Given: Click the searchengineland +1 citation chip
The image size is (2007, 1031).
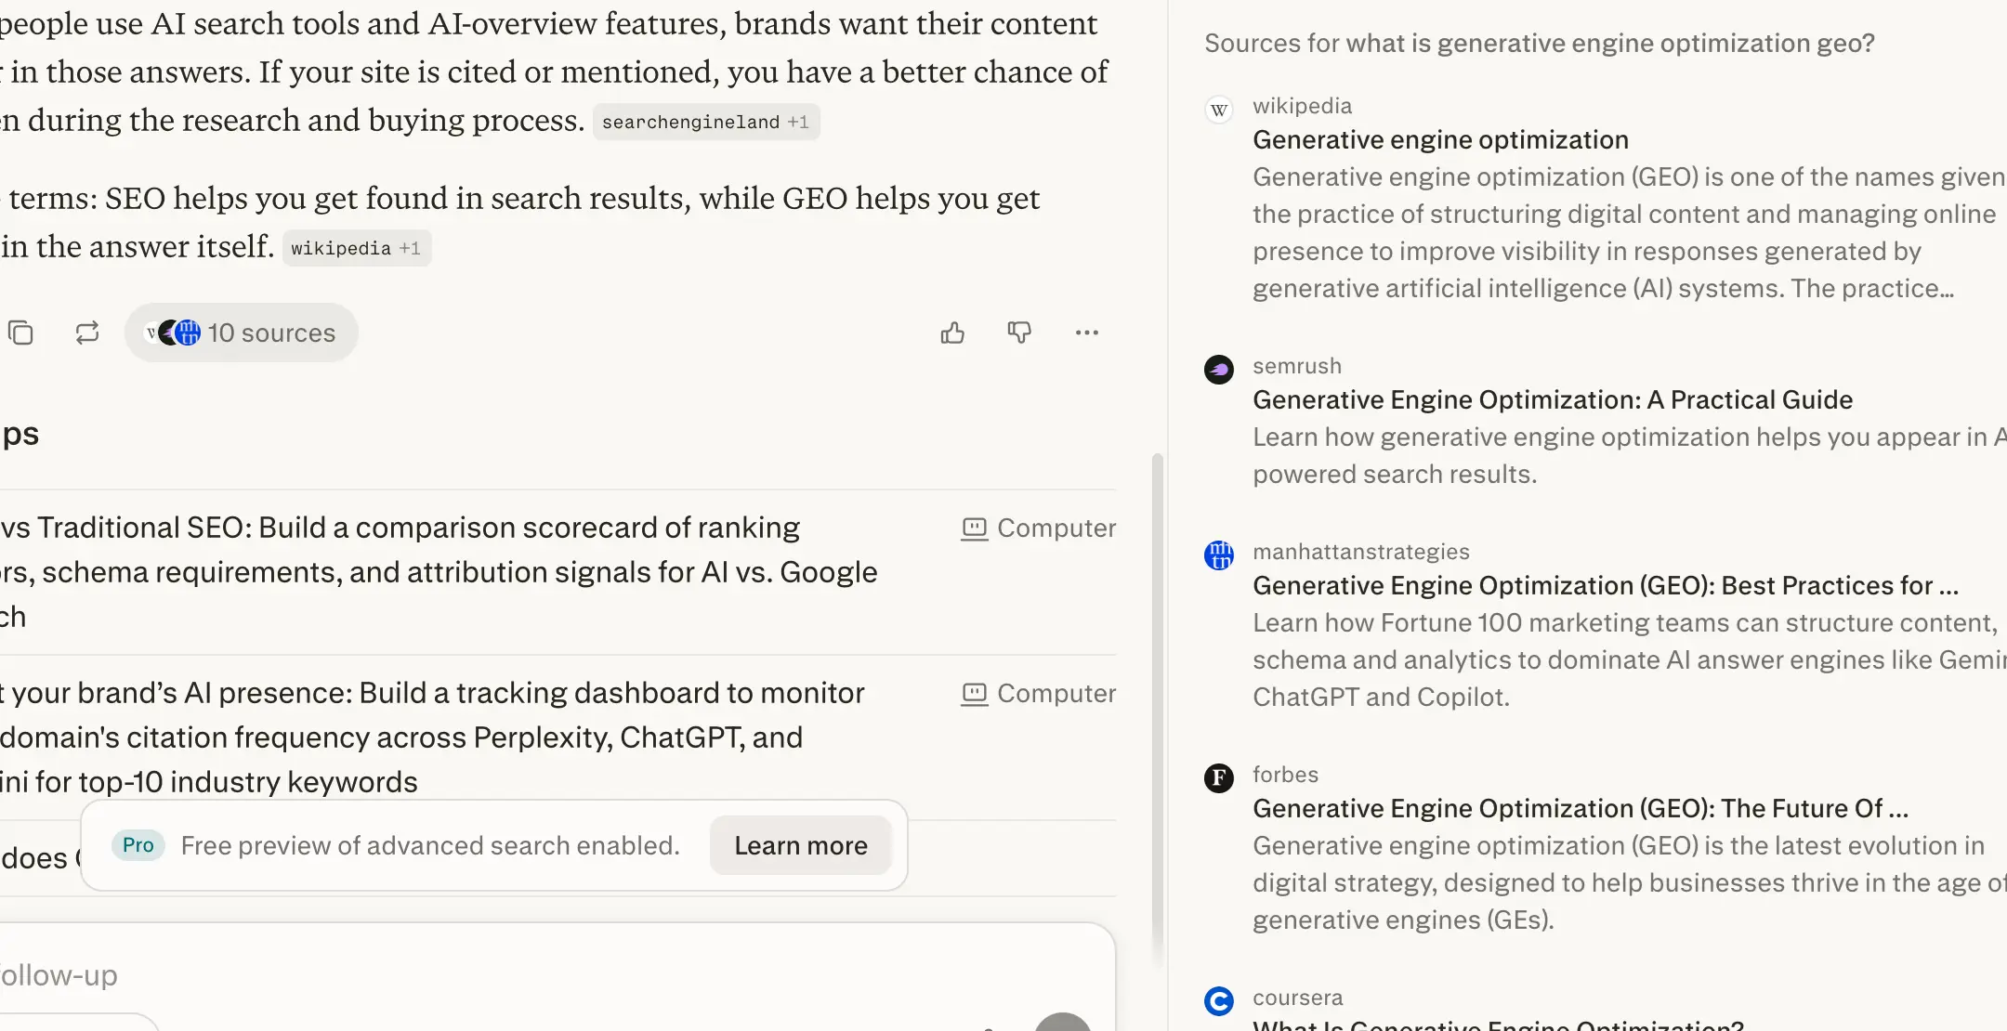Looking at the screenshot, I should (706, 122).
